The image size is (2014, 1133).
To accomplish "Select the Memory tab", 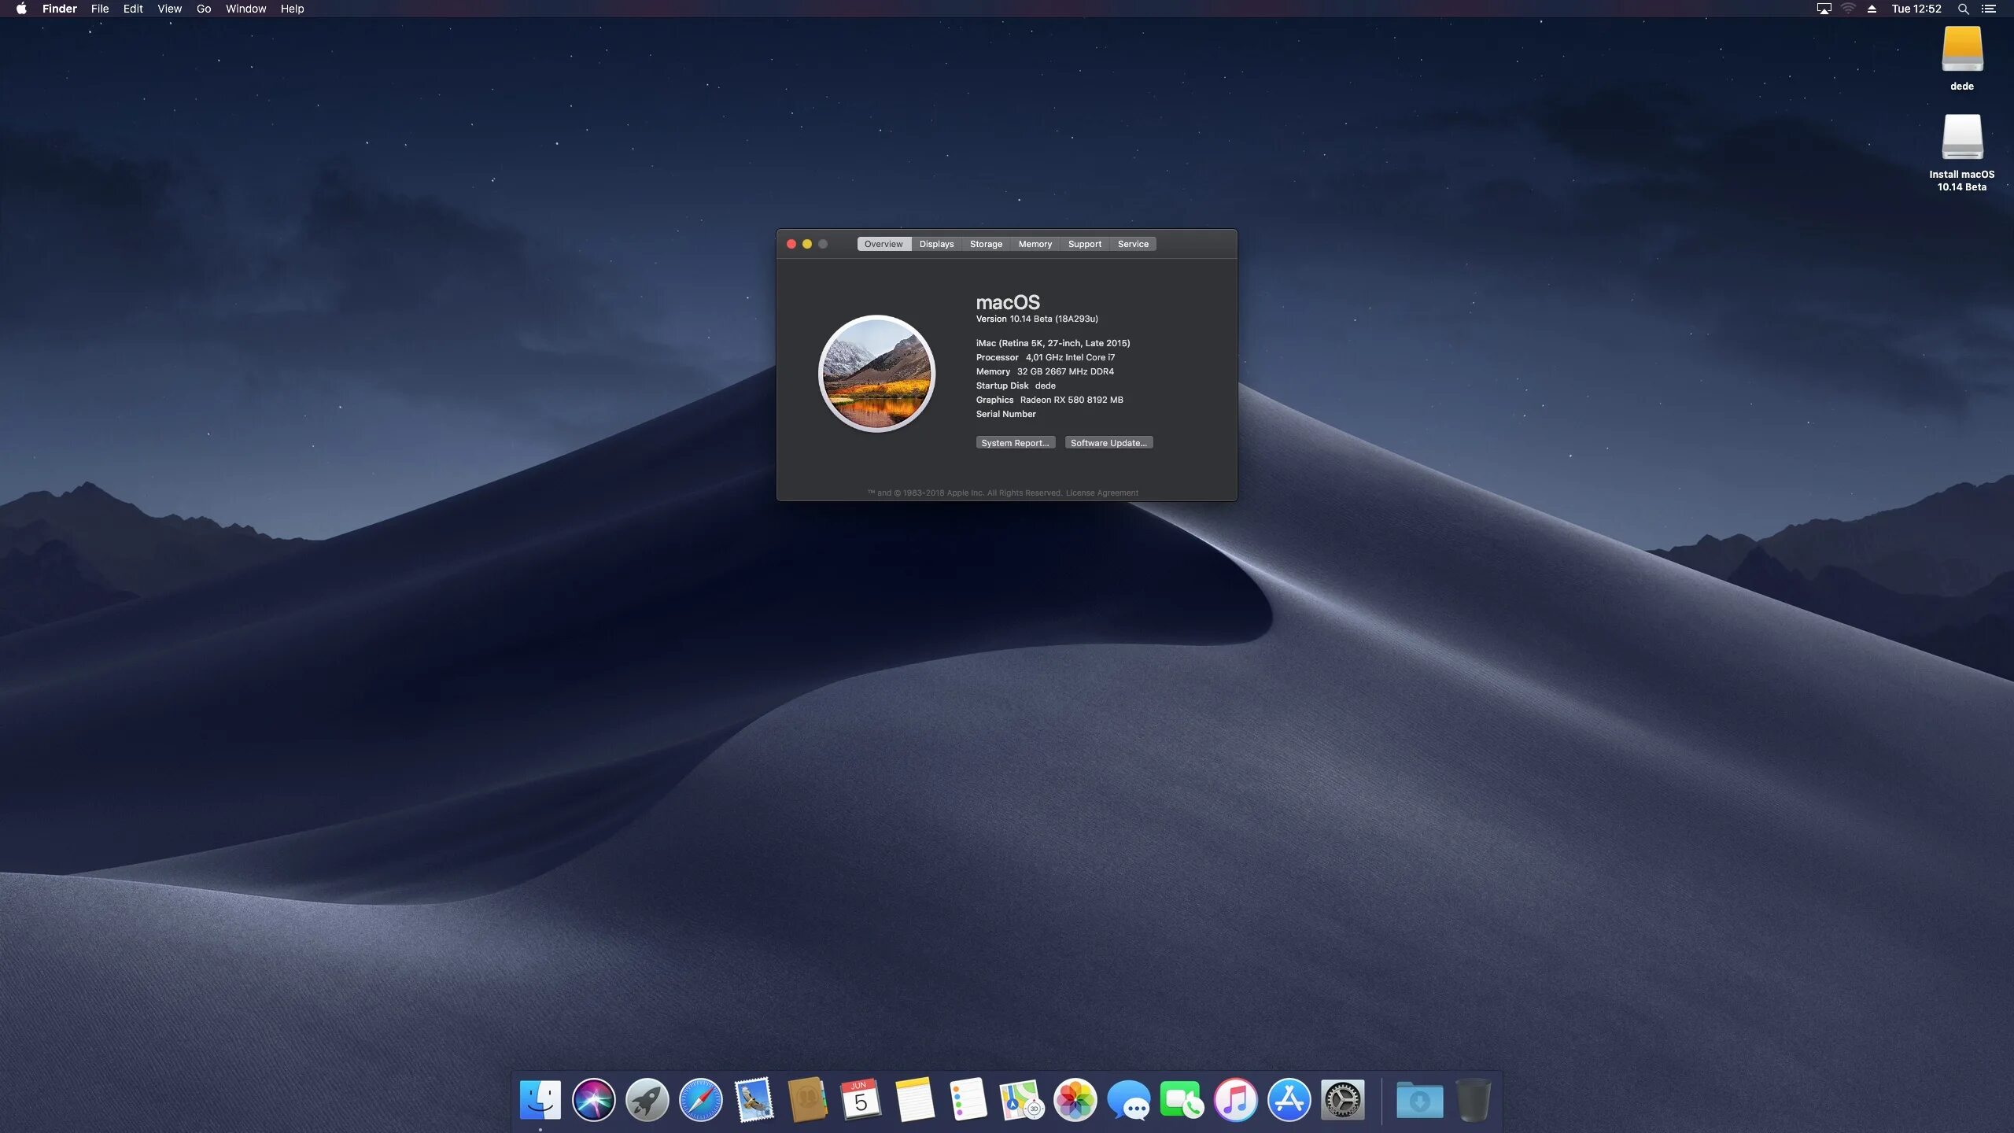I will pyautogui.click(x=1035, y=244).
